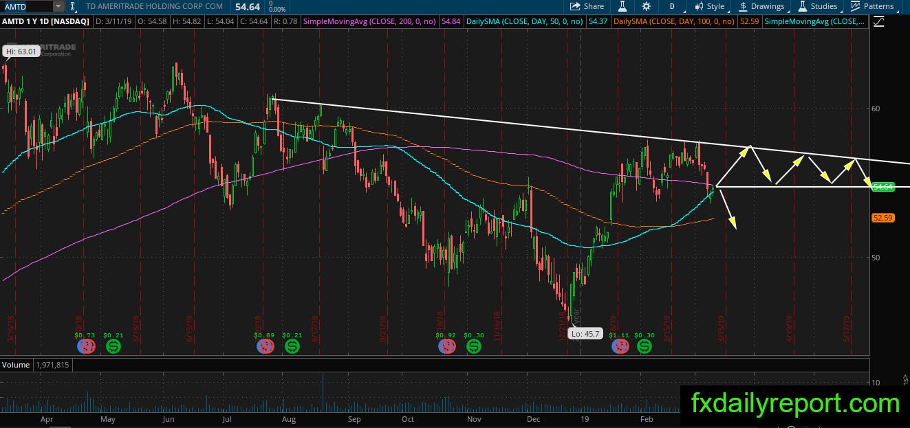
Task: Click the 50 price level on axis
Action: pos(876,258)
